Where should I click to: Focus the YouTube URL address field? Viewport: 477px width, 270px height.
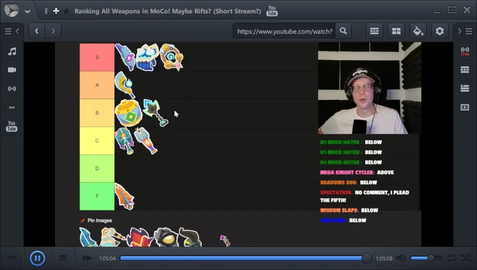point(284,31)
